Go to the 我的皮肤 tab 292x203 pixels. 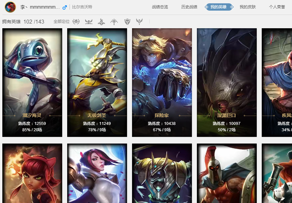(248, 7)
